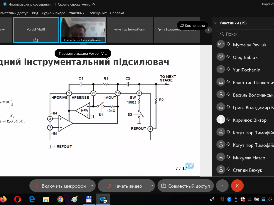Unmute with the Включить микрофон button

pyautogui.click(x=60, y=186)
